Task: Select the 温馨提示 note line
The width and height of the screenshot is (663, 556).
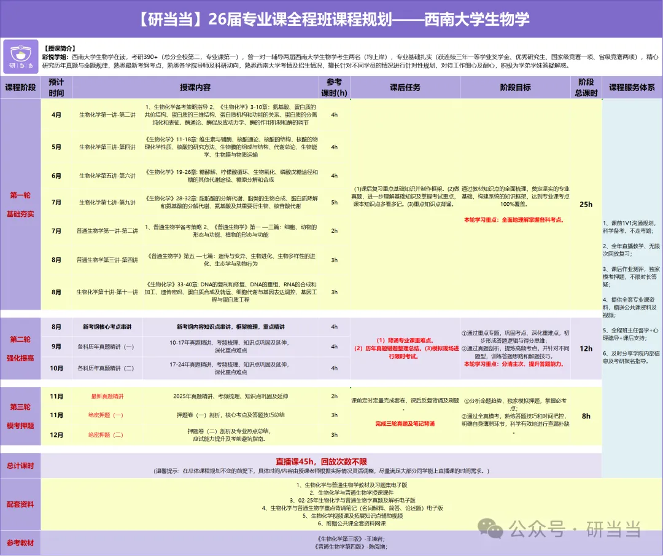Action: tap(321, 471)
